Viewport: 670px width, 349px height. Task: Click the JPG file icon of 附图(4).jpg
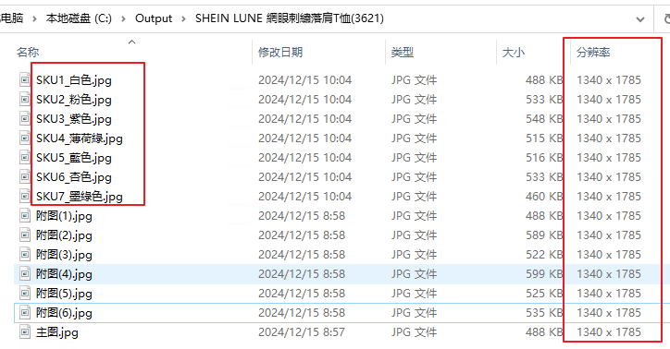[25, 273]
